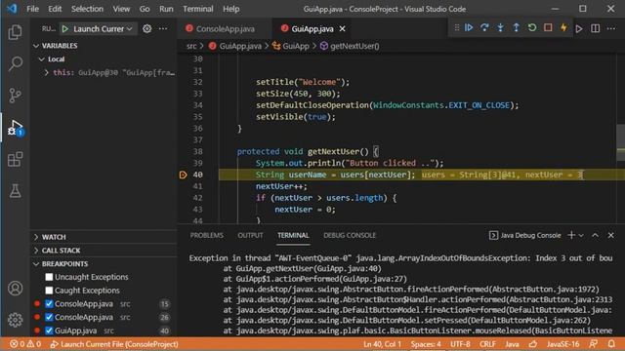The height and width of the screenshot is (351, 625).
Task: Close the GuiApp.java tab
Action: pyautogui.click(x=343, y=28)
